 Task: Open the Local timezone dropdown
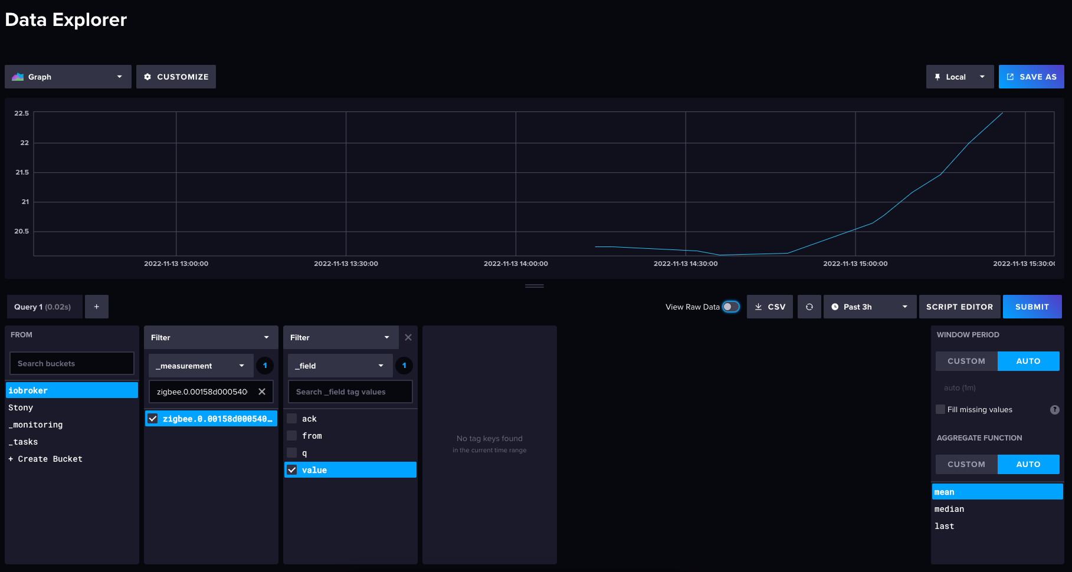(959, 77)
